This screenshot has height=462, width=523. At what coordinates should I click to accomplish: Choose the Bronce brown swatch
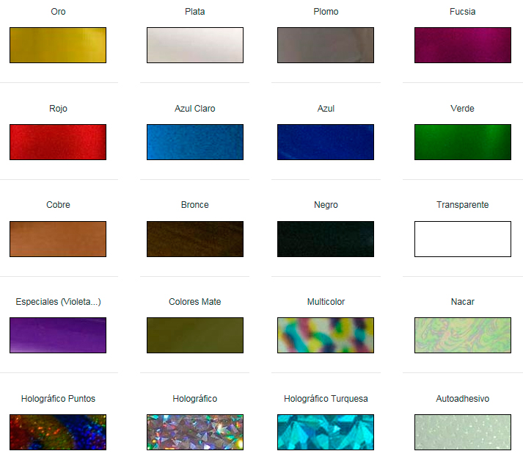coord(195,239)
